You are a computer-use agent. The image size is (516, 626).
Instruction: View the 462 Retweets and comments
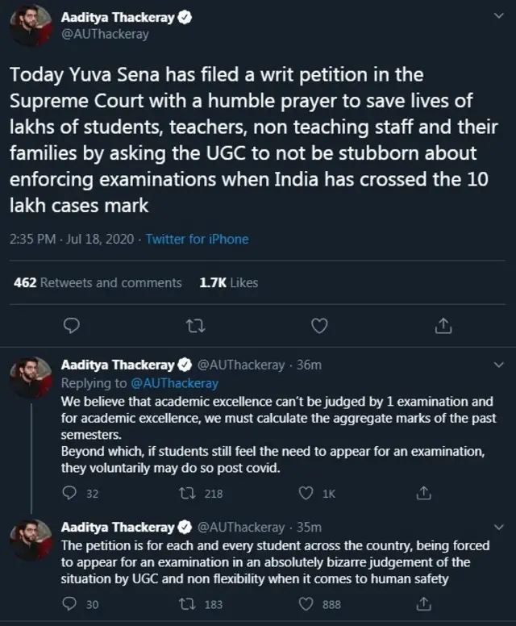[x=98, y=282]
